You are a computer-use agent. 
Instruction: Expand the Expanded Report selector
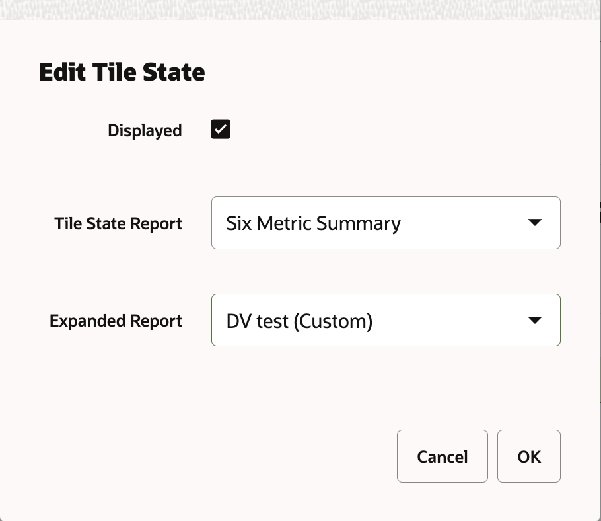(386, 320)
